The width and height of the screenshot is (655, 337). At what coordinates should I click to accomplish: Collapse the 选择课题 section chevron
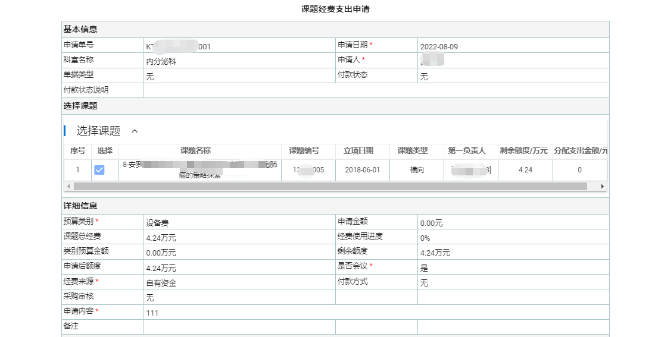coord(135,131)
